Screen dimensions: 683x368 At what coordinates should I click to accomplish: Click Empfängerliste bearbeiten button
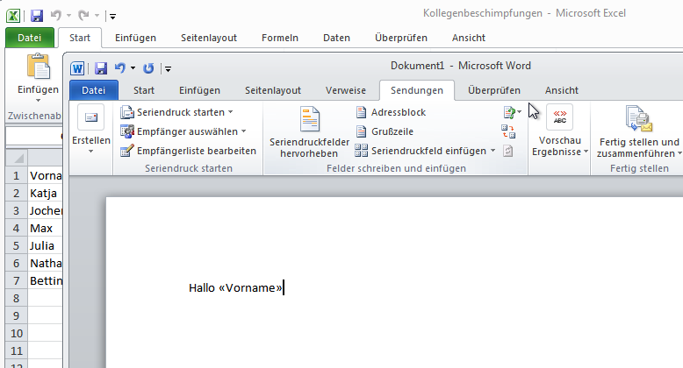pos(188,151)
